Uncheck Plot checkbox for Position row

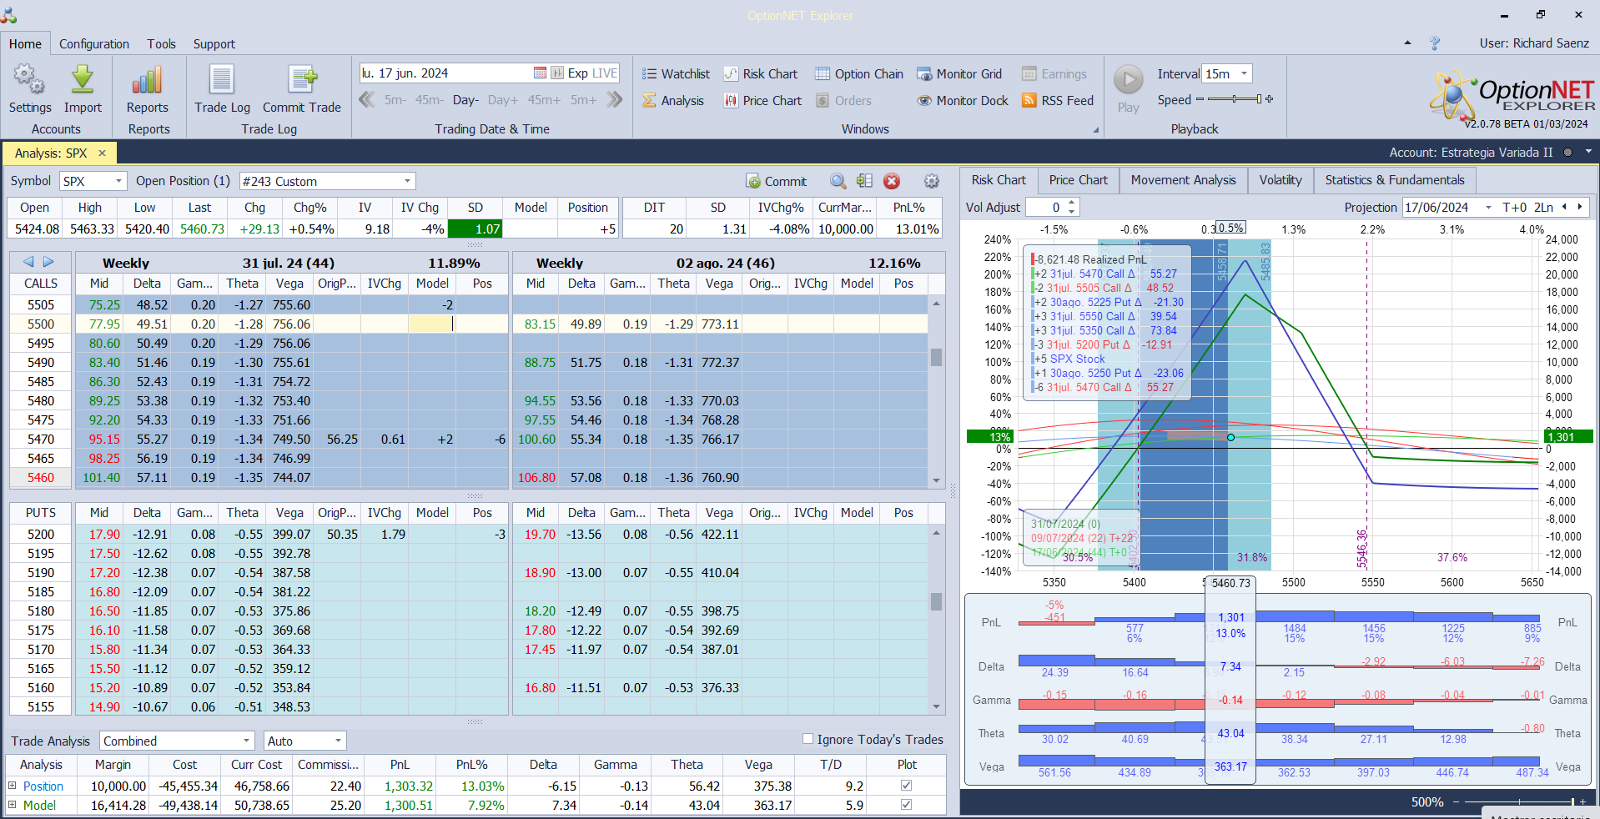point(907,786)
